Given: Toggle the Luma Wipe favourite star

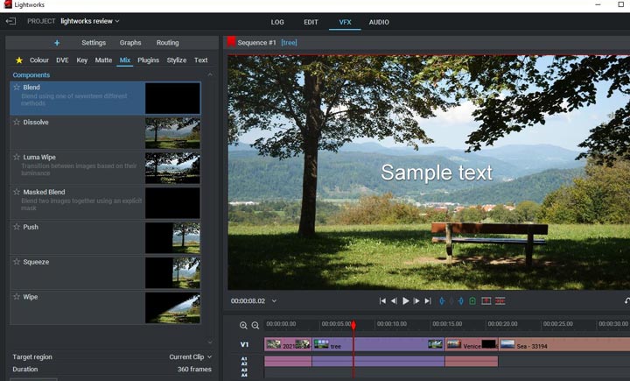Looking at the screenshot, I should tap(17, 158).
